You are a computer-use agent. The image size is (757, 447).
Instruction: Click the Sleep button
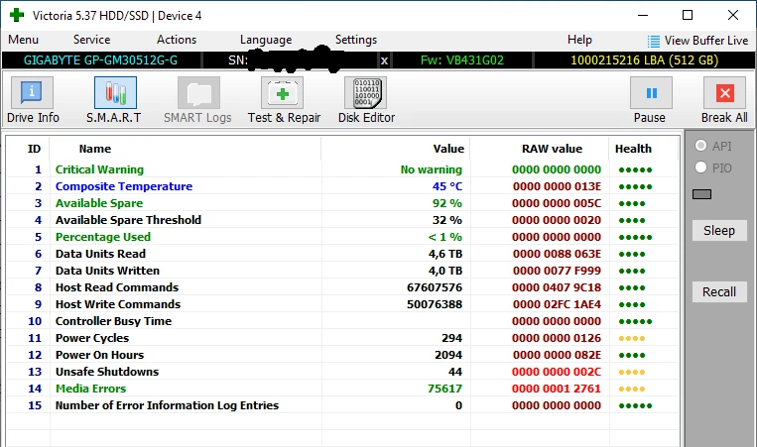[719, 231]
